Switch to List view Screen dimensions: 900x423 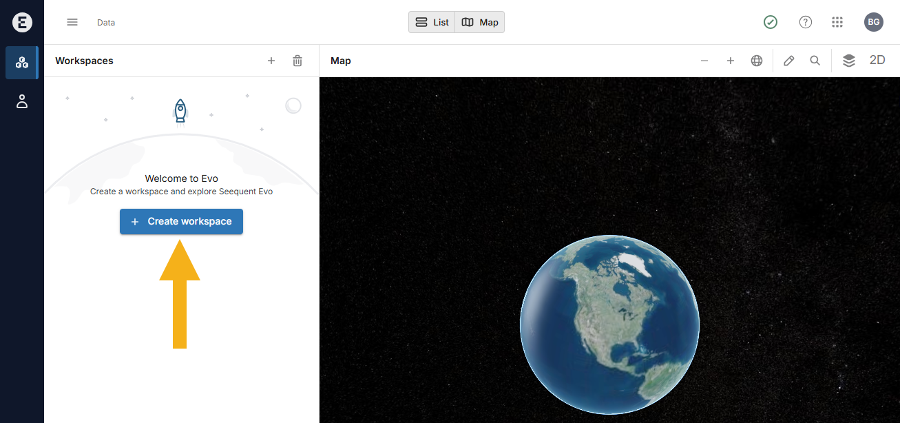point(432,22)
